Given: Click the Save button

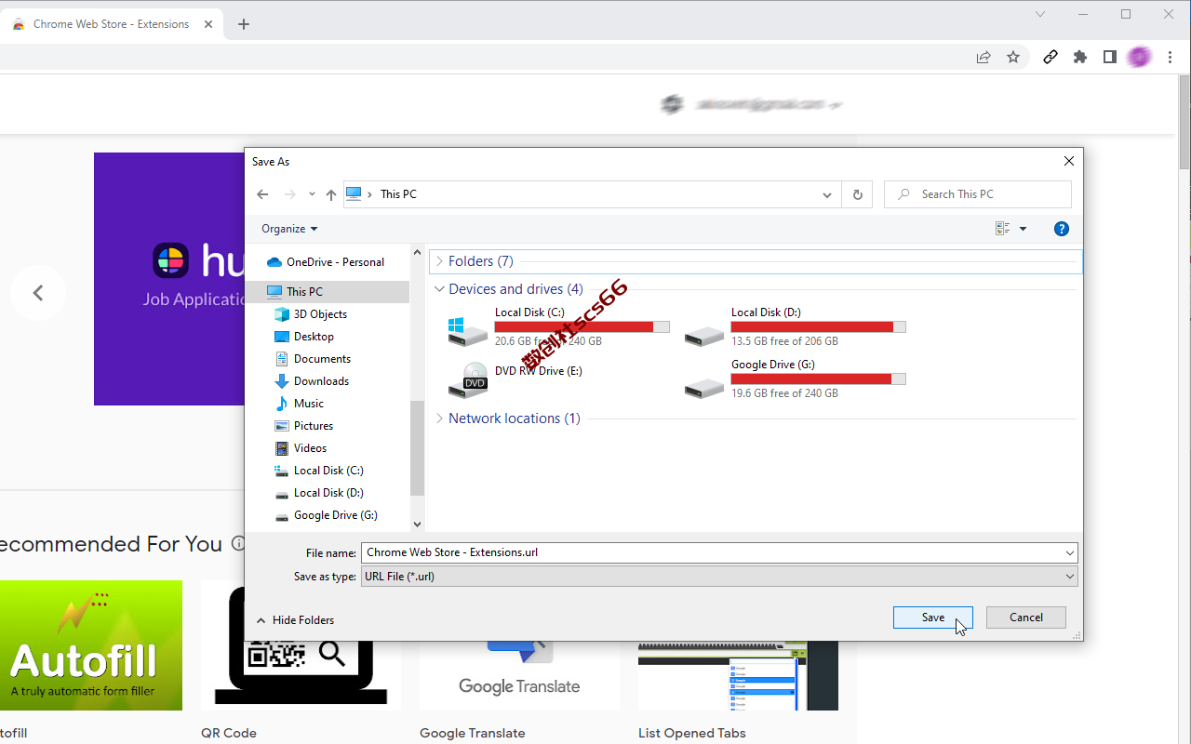Looking at the screenshot, I should (x=933, y=618).
